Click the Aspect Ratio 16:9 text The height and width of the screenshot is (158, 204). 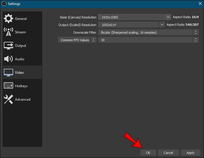[x=186, y=17]
